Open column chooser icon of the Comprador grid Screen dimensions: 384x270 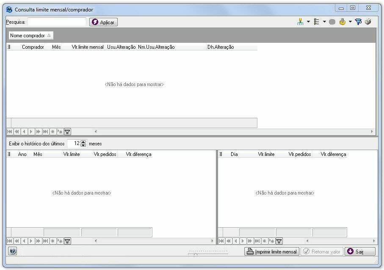tap(9, 47)
